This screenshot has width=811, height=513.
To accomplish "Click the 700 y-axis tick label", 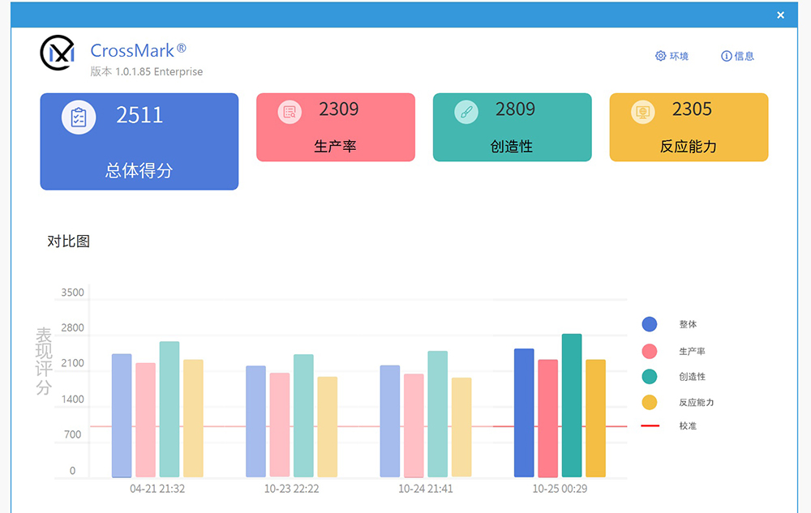I will point(72,434).
